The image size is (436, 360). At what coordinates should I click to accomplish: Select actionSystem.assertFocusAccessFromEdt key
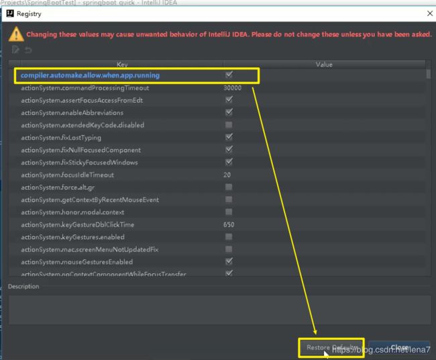click(x=82, y=100)
